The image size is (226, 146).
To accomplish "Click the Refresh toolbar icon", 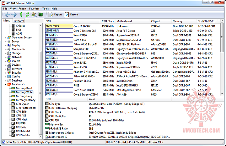I will coord(27,14).
